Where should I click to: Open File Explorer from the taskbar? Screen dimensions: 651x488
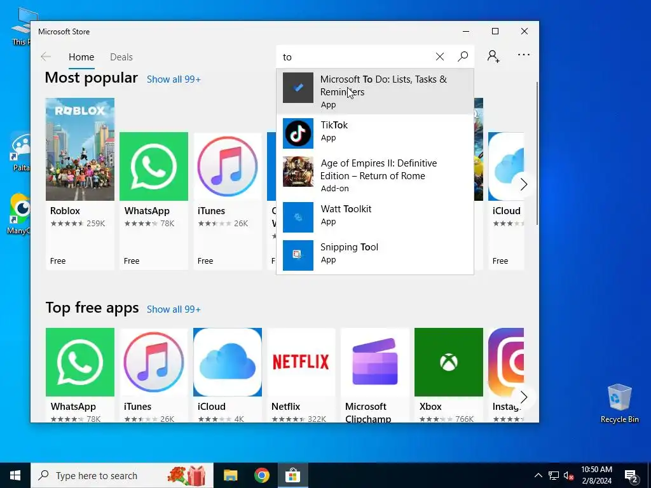[230, 475]
